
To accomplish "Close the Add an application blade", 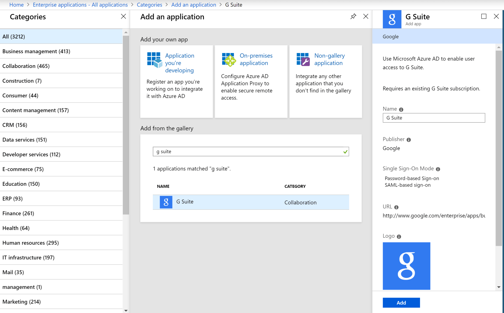I will coord(366,17).
